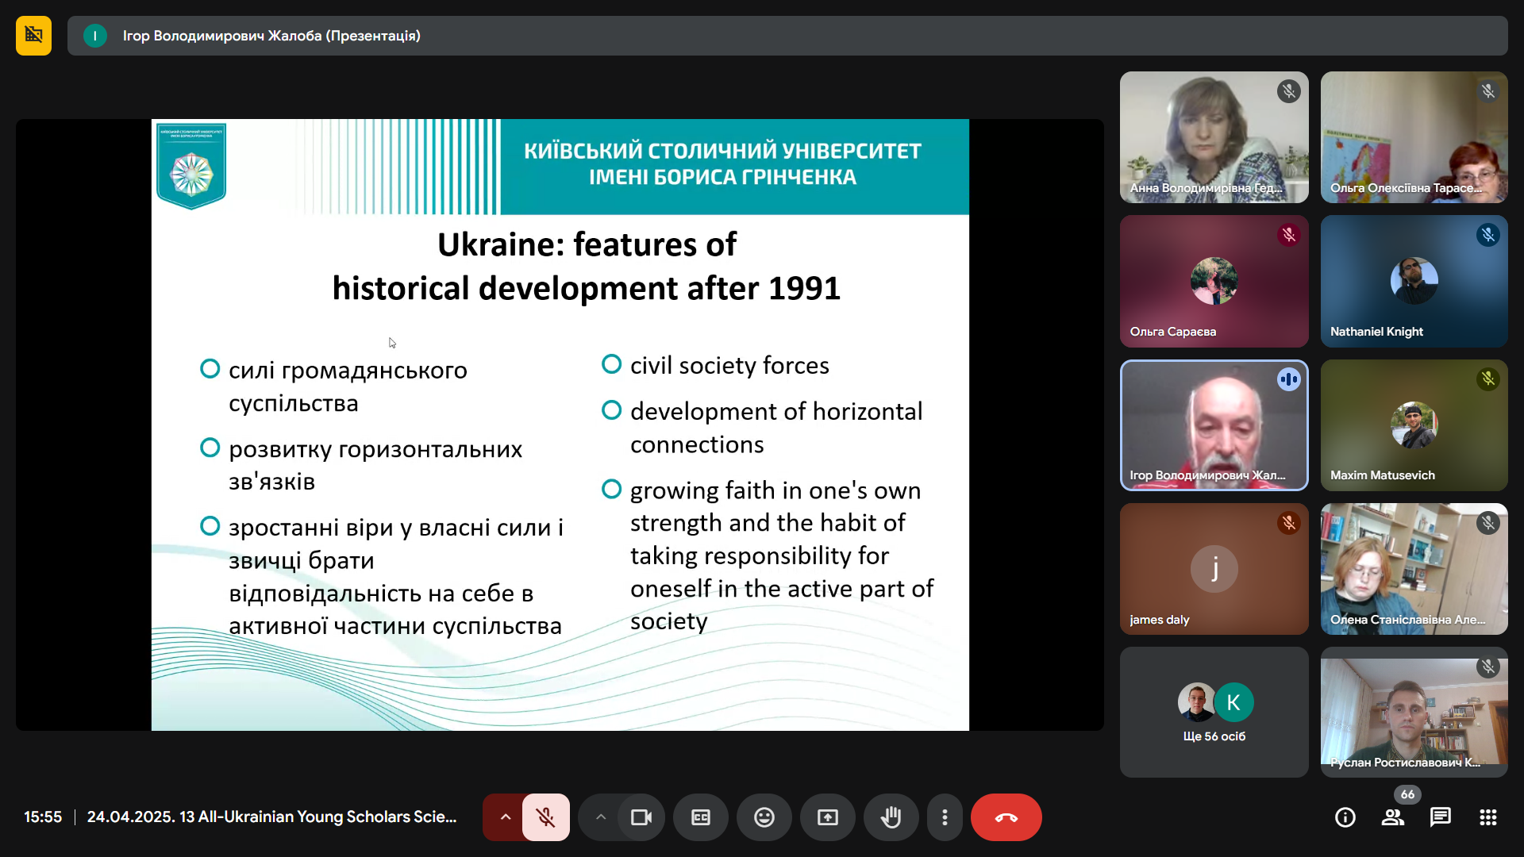Click the meeting title in bottom bar

tap(271, 817)
